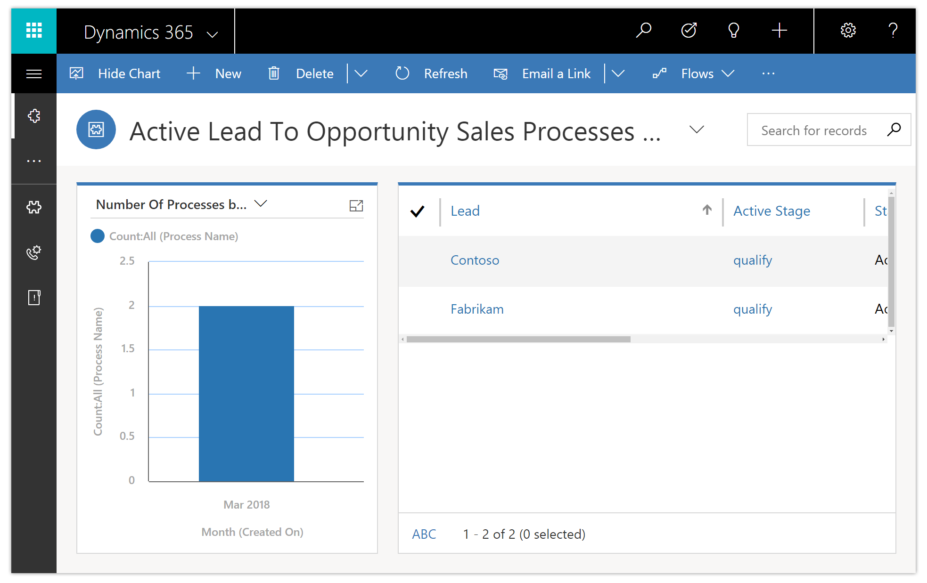
Task: Expand the Delete split-button chevron
Action: pos(361,73)
